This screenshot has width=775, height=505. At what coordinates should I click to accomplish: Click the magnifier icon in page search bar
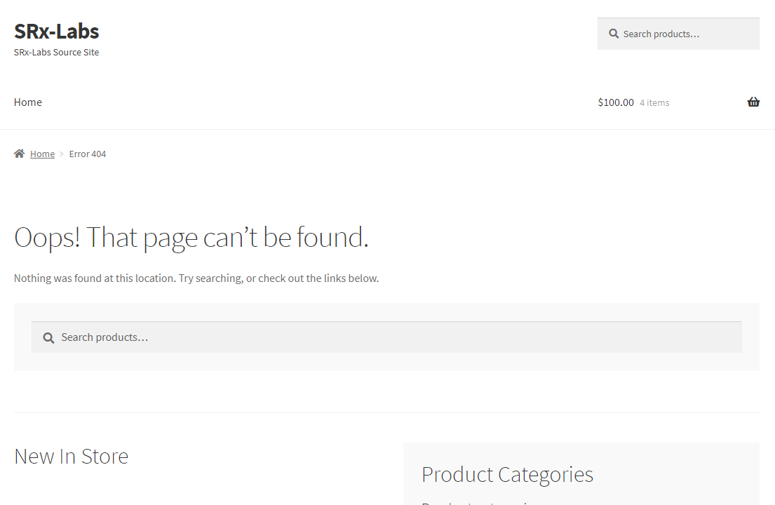pyautogui.click(x=48, y=337)
